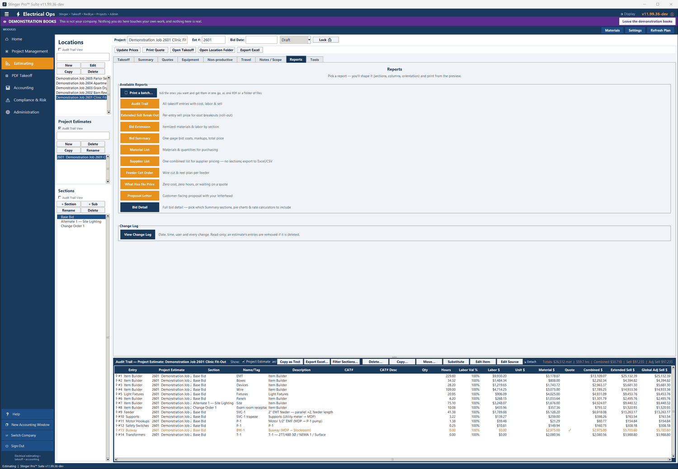
Task: Uncheck Audit Trail View under Project Estimates
Action: click(x=60, y=128)
